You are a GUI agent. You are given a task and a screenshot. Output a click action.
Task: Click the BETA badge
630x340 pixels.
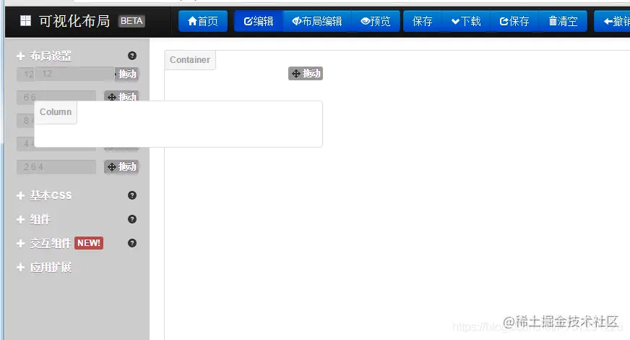[x=131, y=21]
